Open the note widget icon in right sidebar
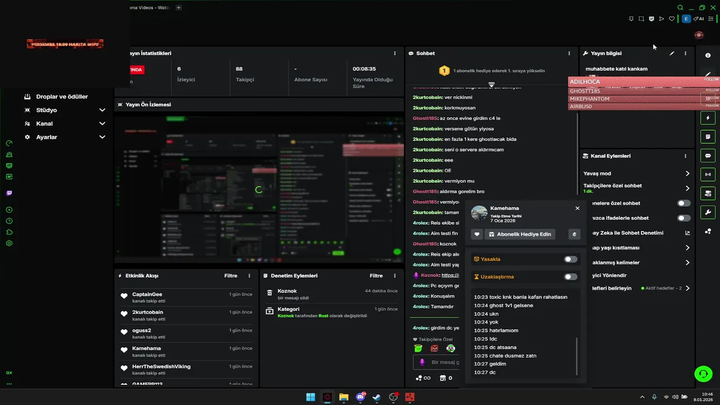This screenshot has width=720, height=405. 708,137
